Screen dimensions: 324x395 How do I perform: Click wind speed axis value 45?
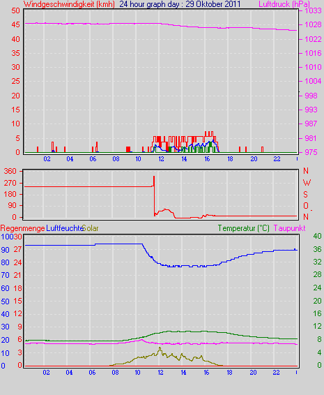click(x=15, y=25)
